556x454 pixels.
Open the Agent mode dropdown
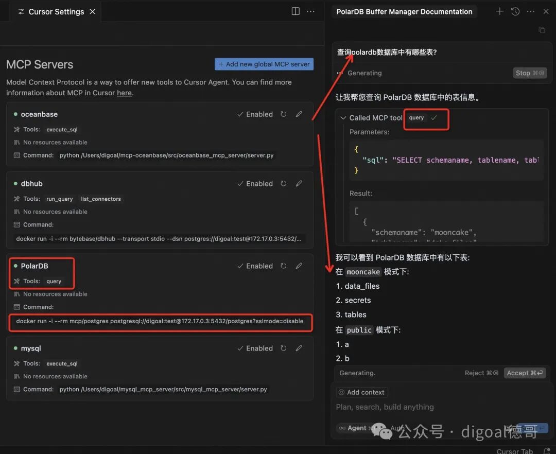(x=355, y=428)
